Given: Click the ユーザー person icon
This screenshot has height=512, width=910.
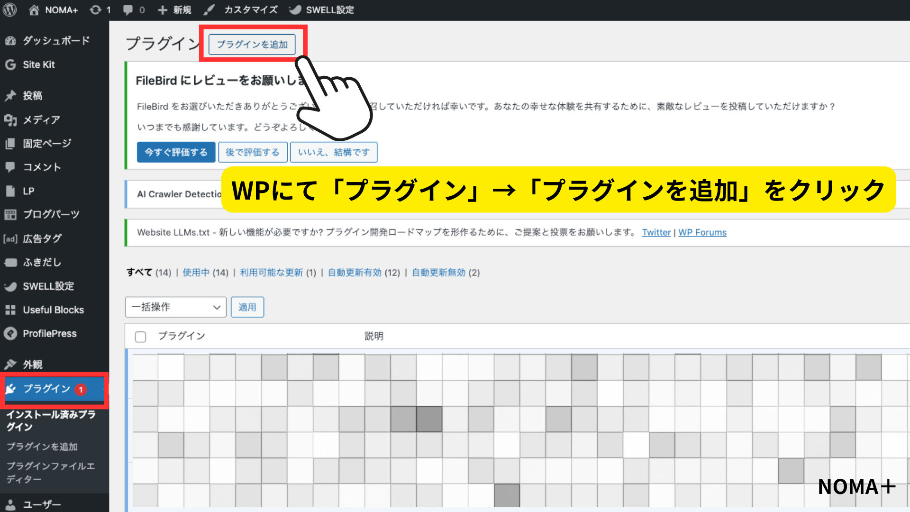Looking at the screenshot, I should [10, 504].
